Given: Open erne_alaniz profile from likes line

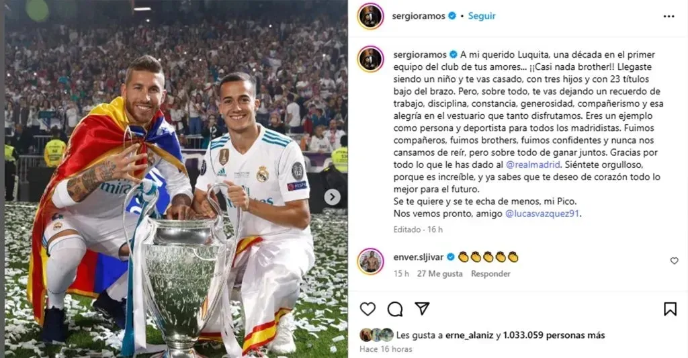Looking at the screenshot, I should point(470,335).
